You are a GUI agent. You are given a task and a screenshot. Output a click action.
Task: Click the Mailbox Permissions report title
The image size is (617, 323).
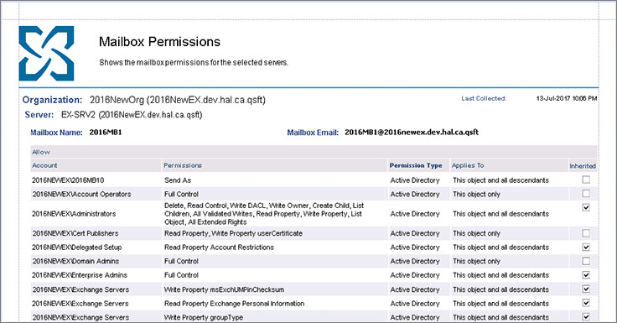159,42
